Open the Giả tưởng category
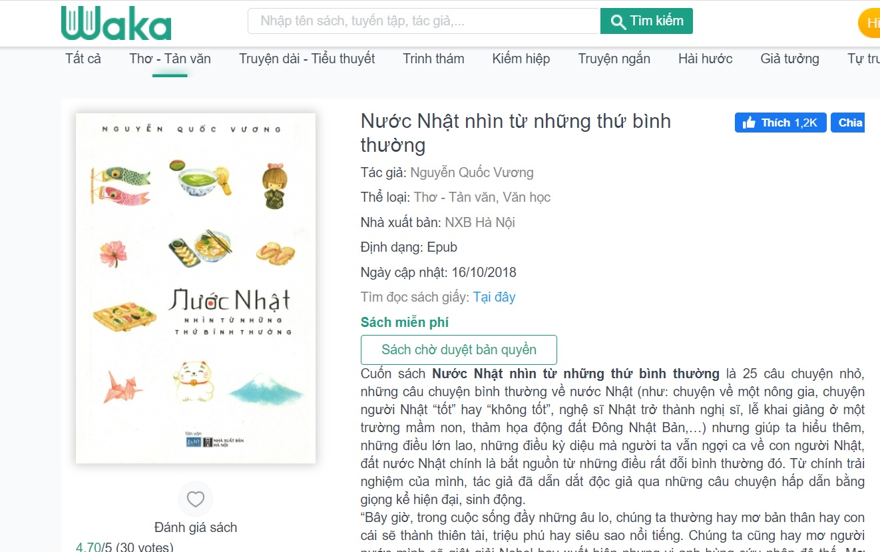 [x=790, y=59]
